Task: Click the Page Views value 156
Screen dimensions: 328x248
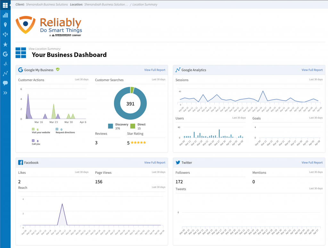Action: point(99,182)
